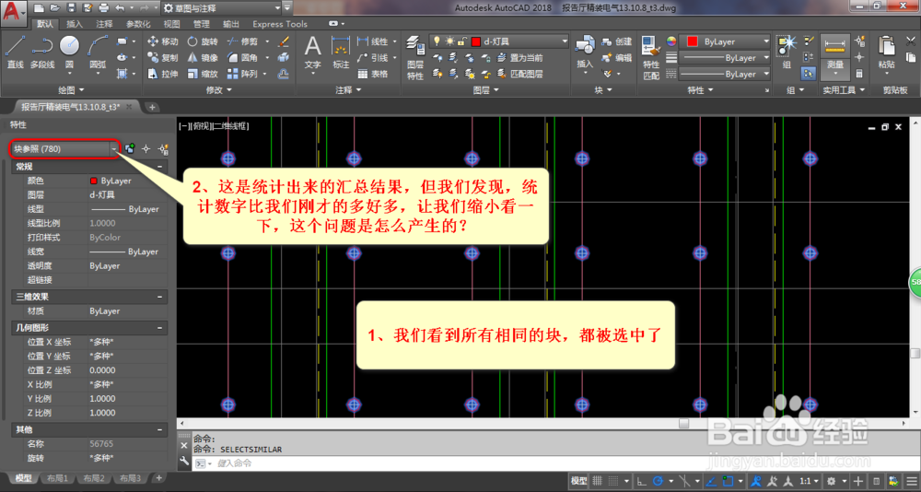This screenshot has height=492, width=921.
Task: Click the Trim (修剪) tool
Action: coord(242,41)
